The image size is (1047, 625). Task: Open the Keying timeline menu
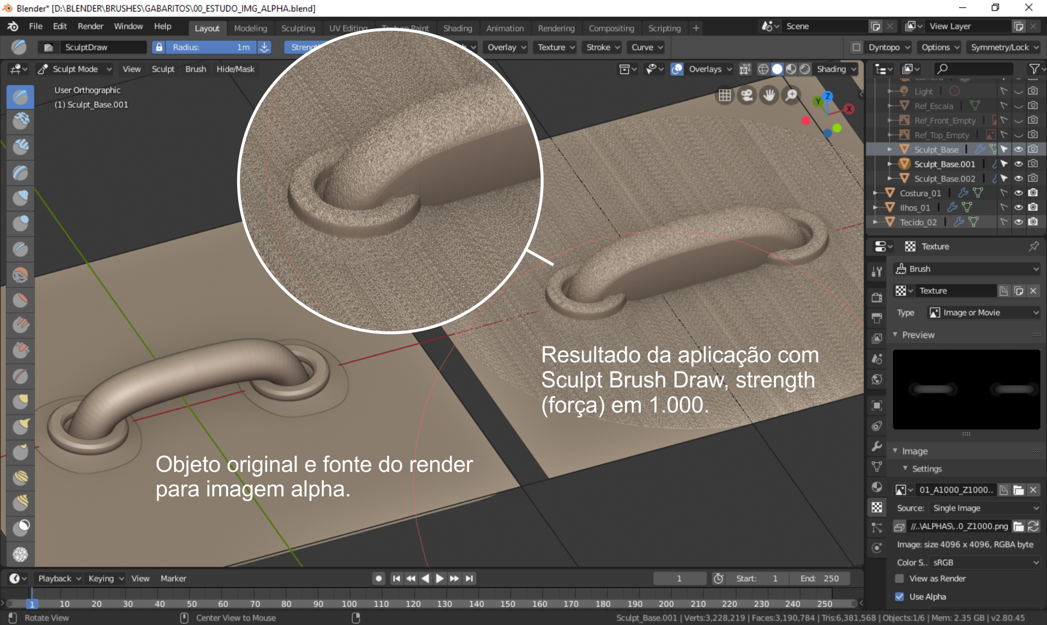click(106, 579)
